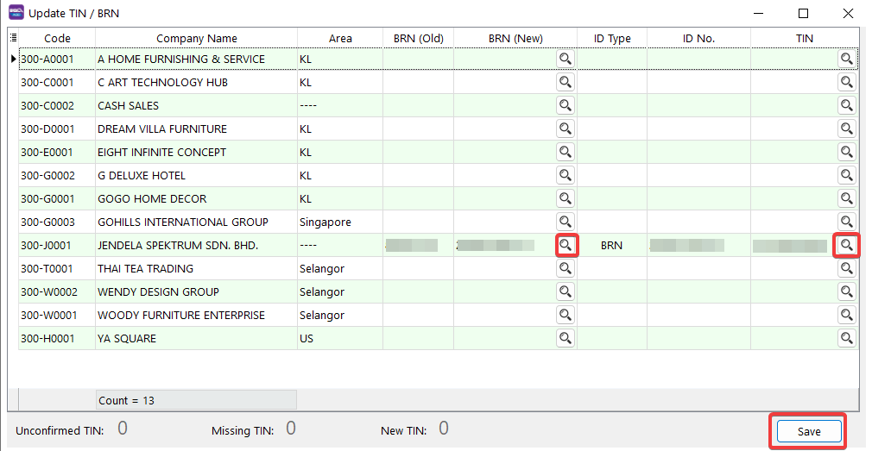872x451 pixels.
Task: Select customer code 300-W0001
Action: pos(47,315)
